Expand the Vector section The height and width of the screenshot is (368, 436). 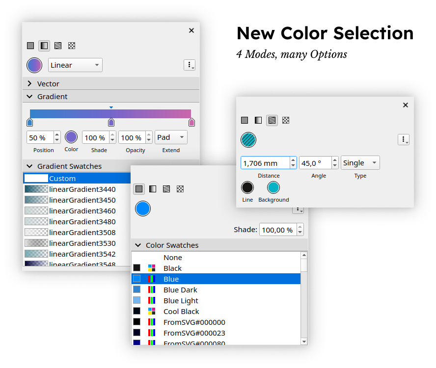(x=111, y=84)
